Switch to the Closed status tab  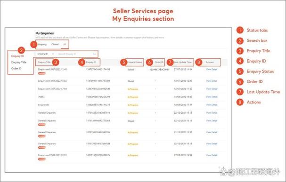tap(55, 44)
